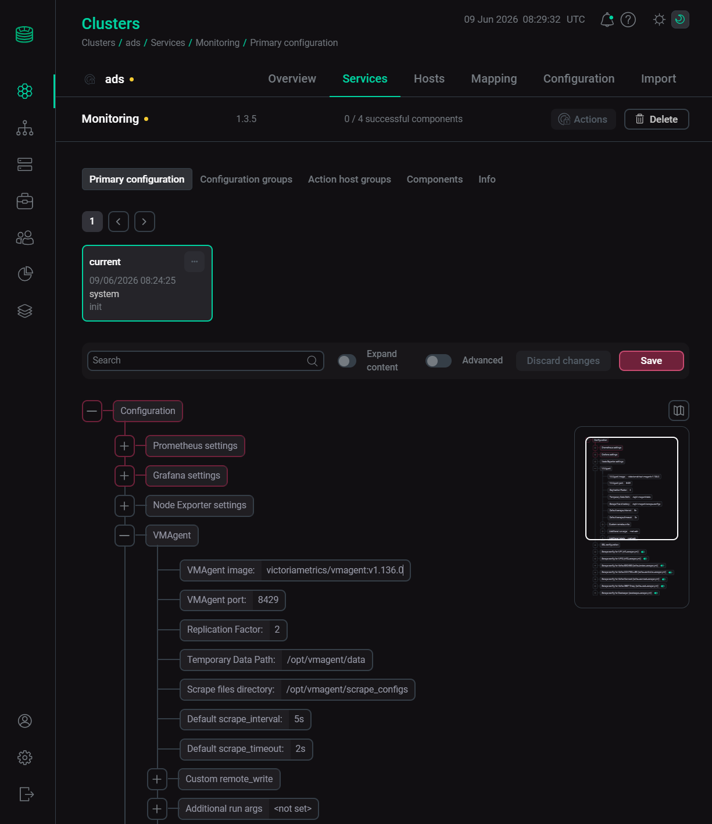
Task: Click Discard changes button
Action: (x=563, y=361)
